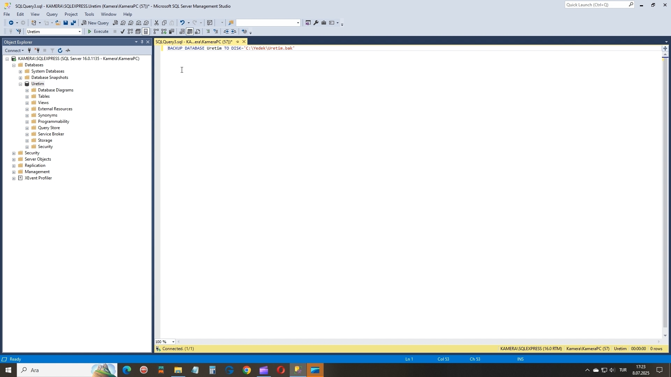Open a Database Engine Query icon
Screen dimensions: 671x377
click(x=115, y=23)
